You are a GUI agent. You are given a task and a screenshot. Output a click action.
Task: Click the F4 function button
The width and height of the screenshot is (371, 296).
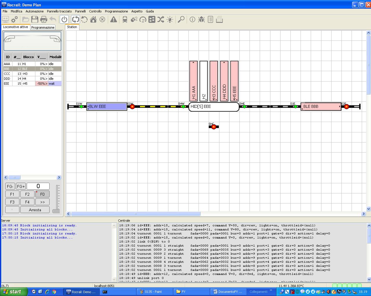(x=27, y=202)
